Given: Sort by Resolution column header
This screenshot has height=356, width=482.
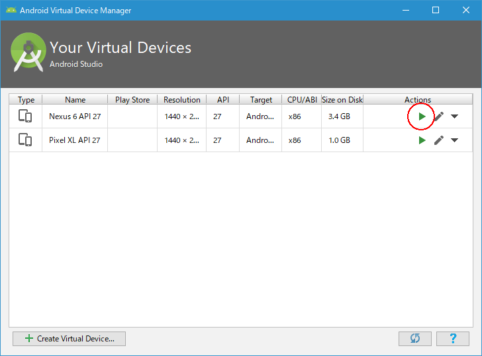Looking at the screenshot, I should coord(181,99).
